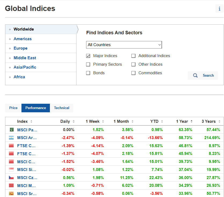Sort table by Daily column arrows

point(74,121)
